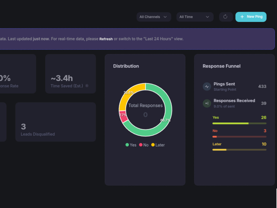
Task: Click the 25.6% chart label
Action: pyautogui.click(x=129, y=93)
